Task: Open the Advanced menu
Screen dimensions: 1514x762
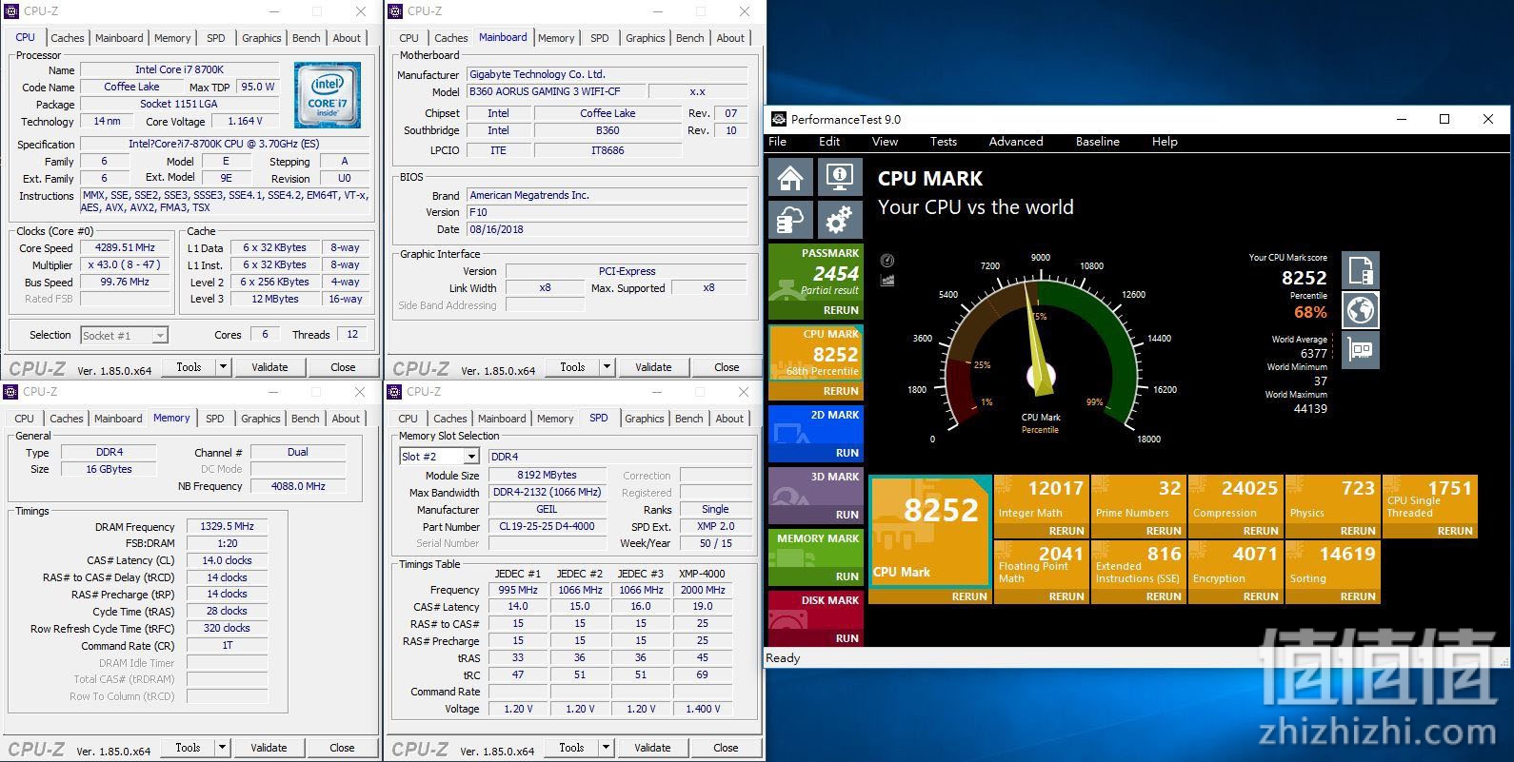Action: [1016, 142]
